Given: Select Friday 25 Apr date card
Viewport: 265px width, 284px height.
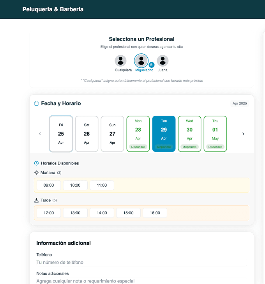Looking at the screenshot, I should click(x=61, y=134).
